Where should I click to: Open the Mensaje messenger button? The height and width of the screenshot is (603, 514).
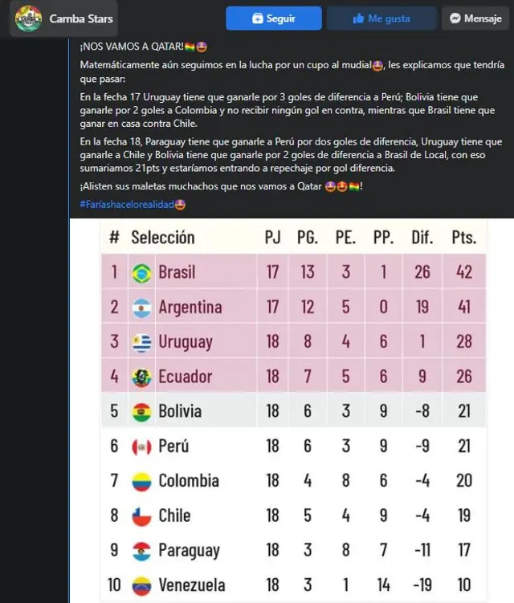pos(476,18)
